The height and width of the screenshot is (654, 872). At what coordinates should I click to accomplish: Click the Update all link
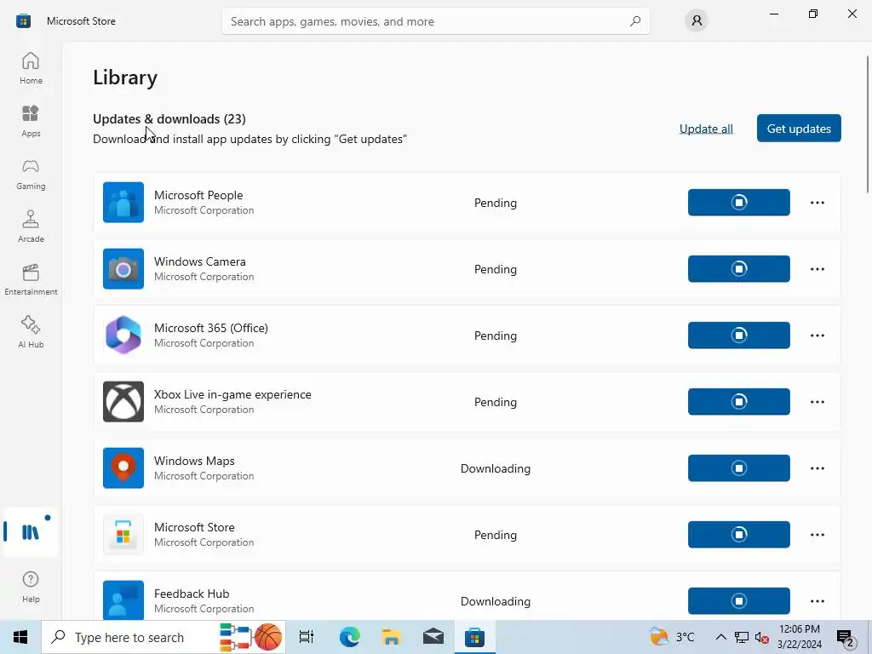click(x=706, y=129)
